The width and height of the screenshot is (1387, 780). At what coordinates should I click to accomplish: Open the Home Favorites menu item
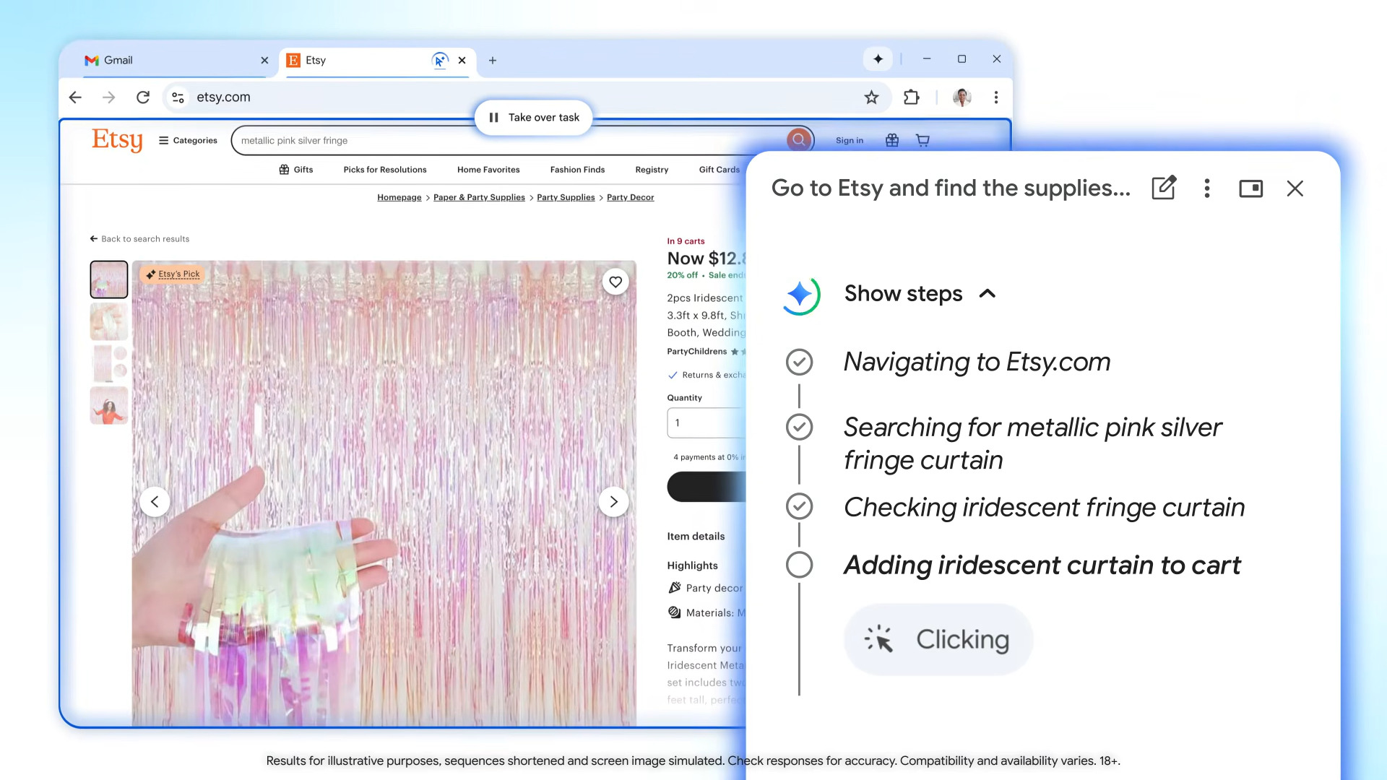pyautogui.click(x=488, y=170)
